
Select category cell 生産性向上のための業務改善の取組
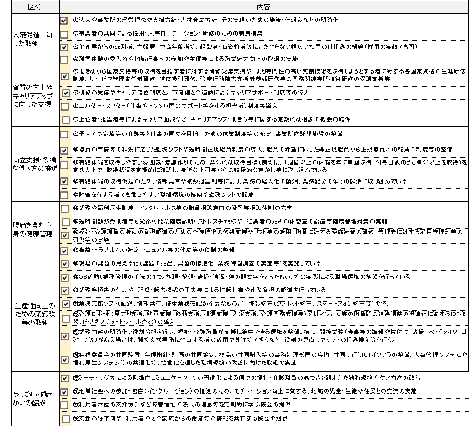coord(35,314)
